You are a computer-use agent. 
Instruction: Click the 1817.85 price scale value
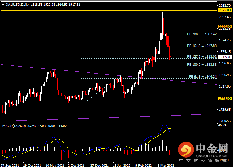point(225,86)
